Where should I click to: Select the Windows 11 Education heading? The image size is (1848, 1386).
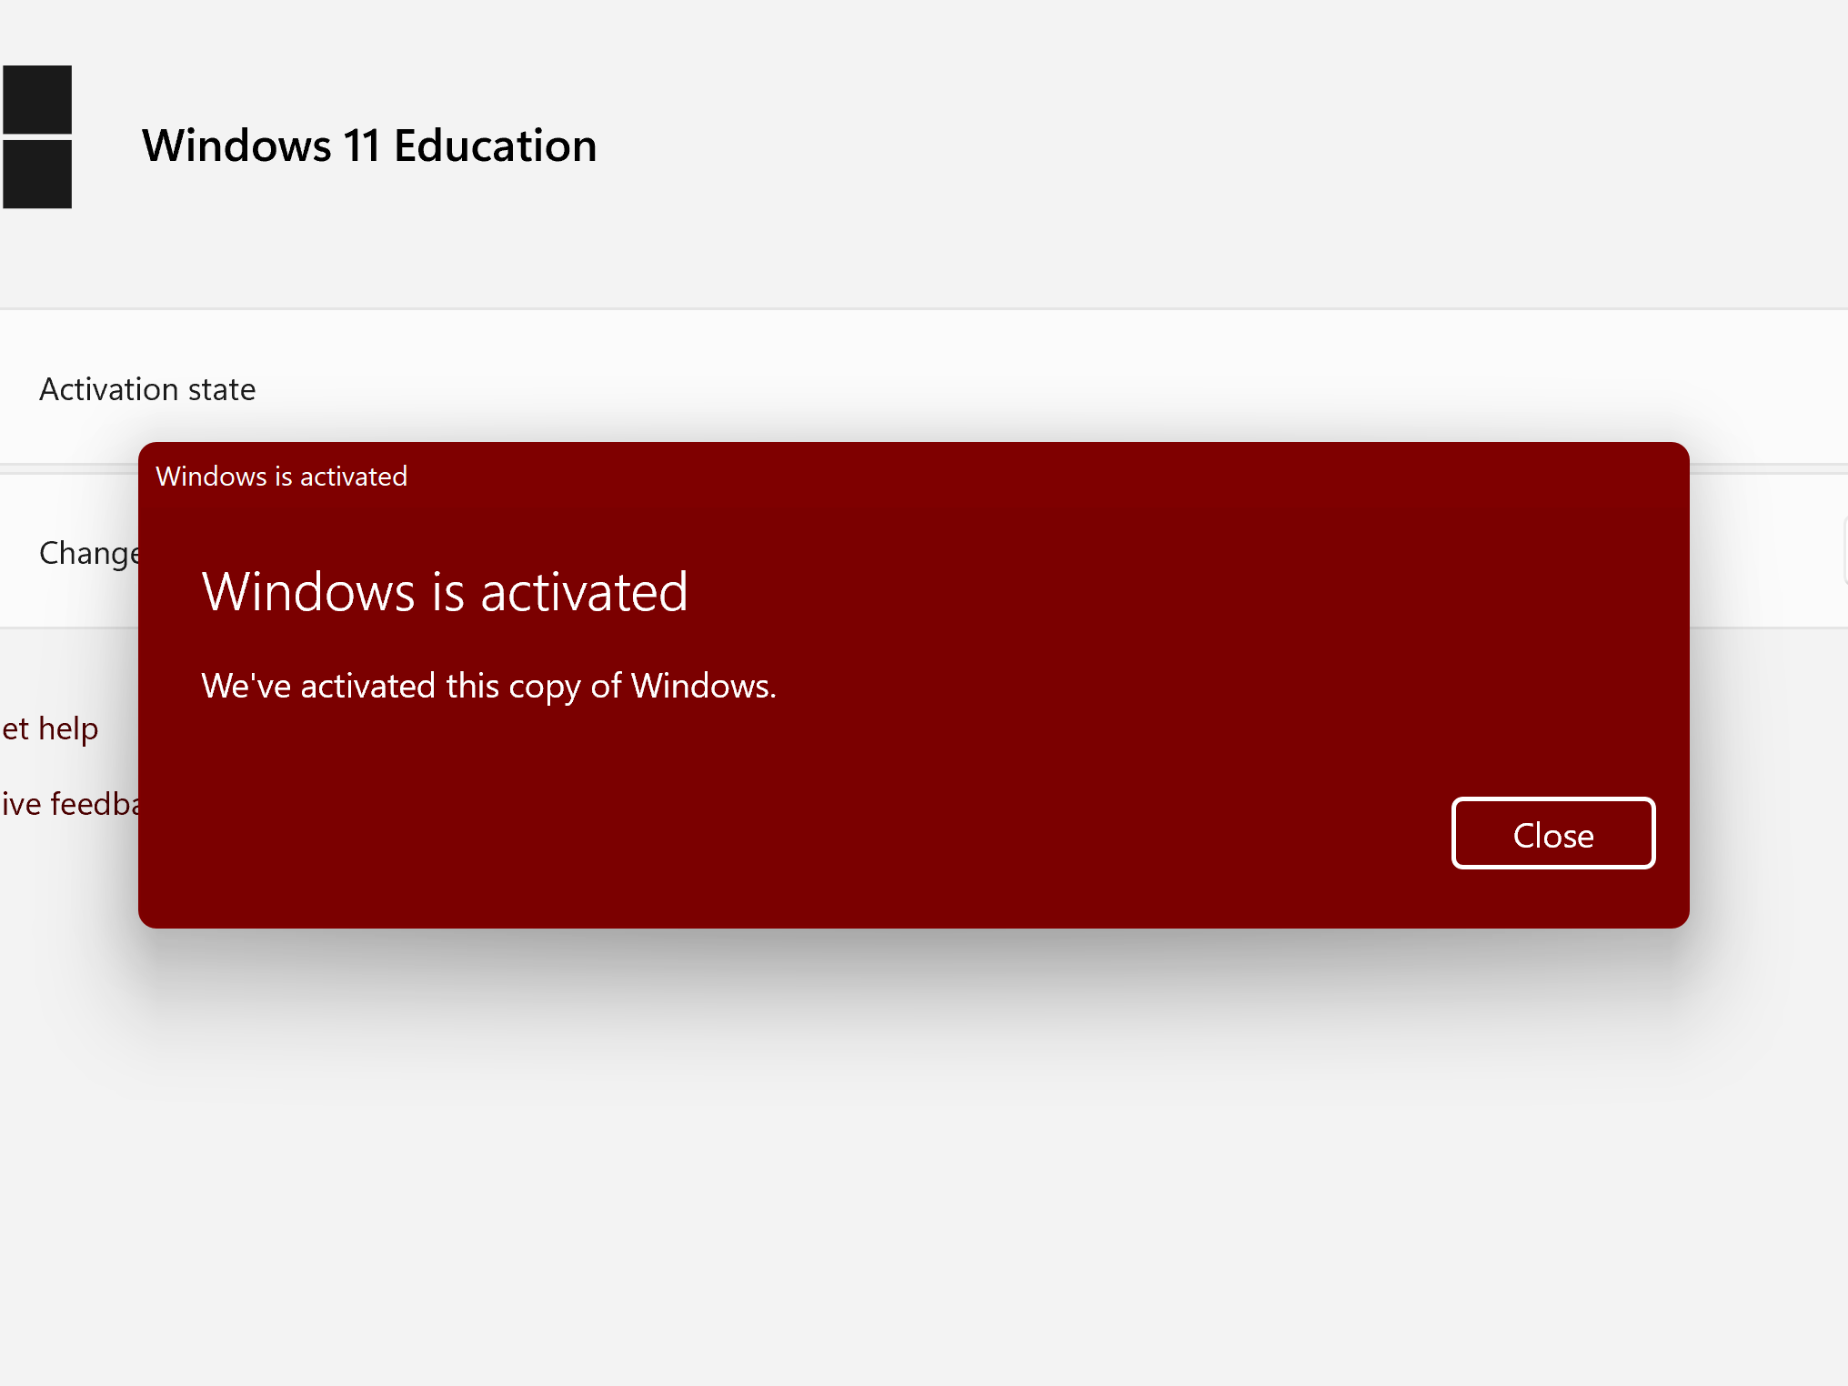(369, 146)
